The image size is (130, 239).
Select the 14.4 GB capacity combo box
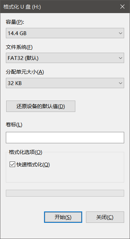65,33
